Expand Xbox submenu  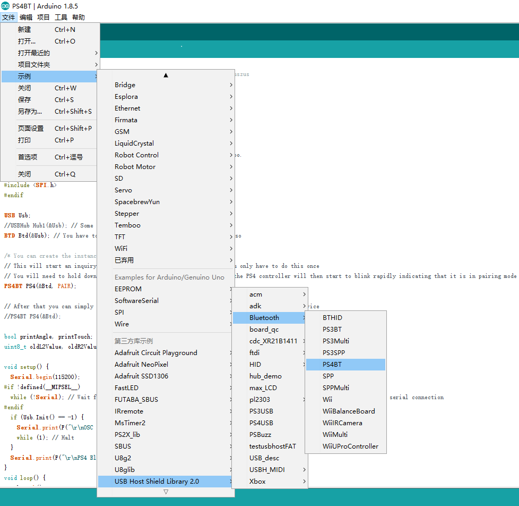pyautogui.click(x=270, y=482)
